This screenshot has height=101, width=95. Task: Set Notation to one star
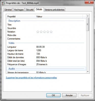(x=38, y=32)
